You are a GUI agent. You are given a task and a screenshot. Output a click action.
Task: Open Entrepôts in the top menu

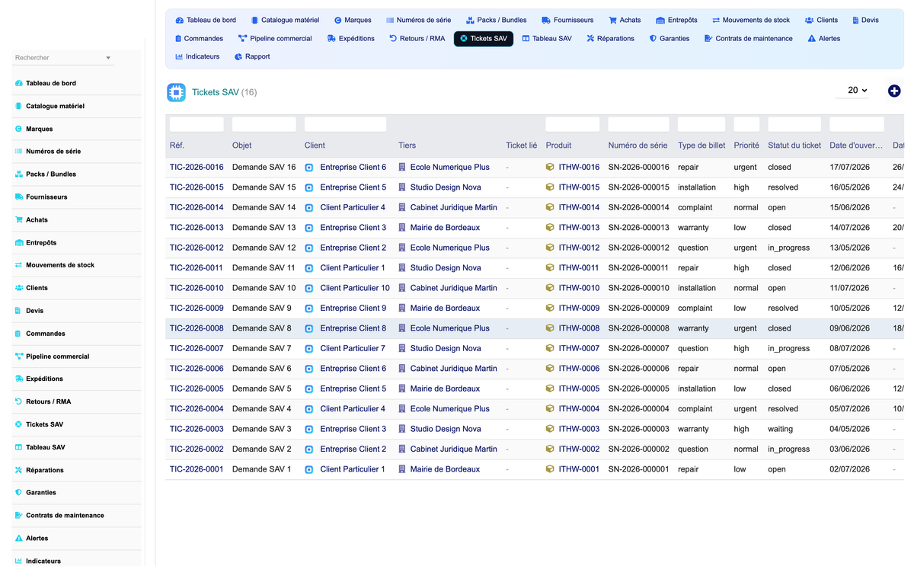click(x=676, y=20)
